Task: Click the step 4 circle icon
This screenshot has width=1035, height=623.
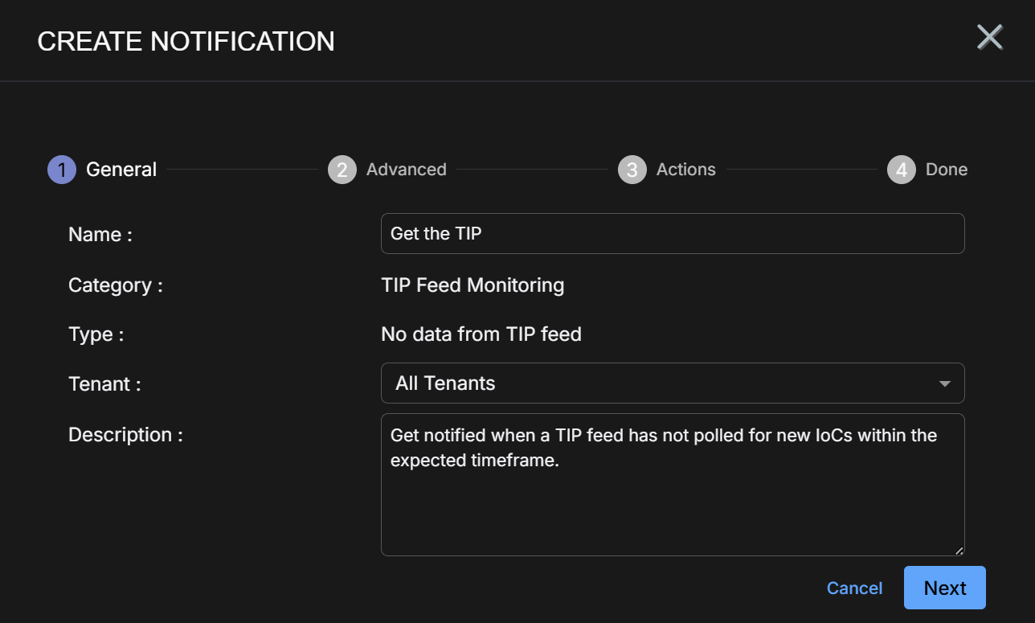Action: click(902, 170)
